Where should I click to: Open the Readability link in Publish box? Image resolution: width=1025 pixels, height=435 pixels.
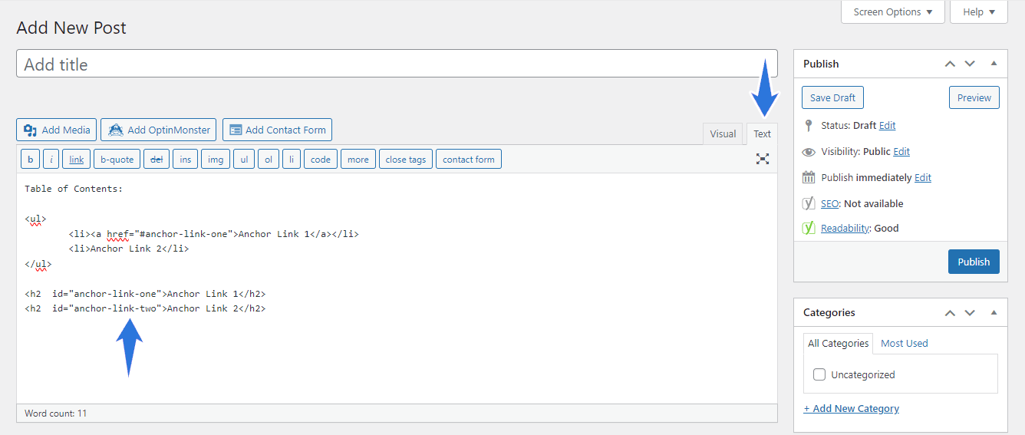845,228
